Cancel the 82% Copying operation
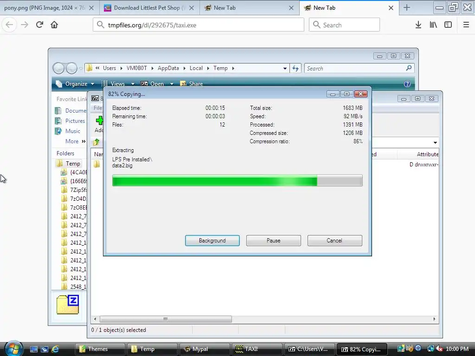Image resolution: width=475 pixels, height=356 pixels. (x=334, y=241)
